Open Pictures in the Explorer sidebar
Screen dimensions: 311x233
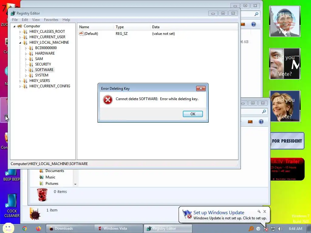tap(52, 184)
